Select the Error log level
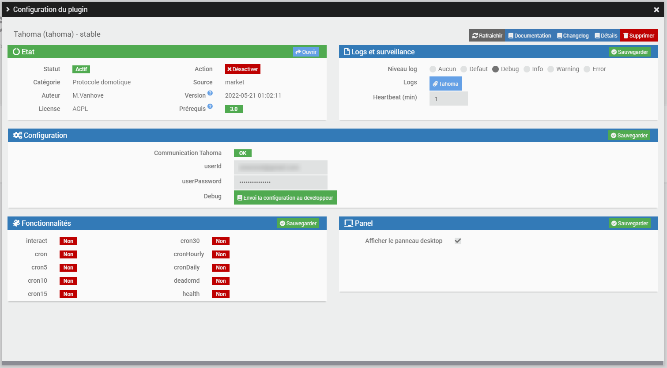667x368 pixels. coord(587,69)
